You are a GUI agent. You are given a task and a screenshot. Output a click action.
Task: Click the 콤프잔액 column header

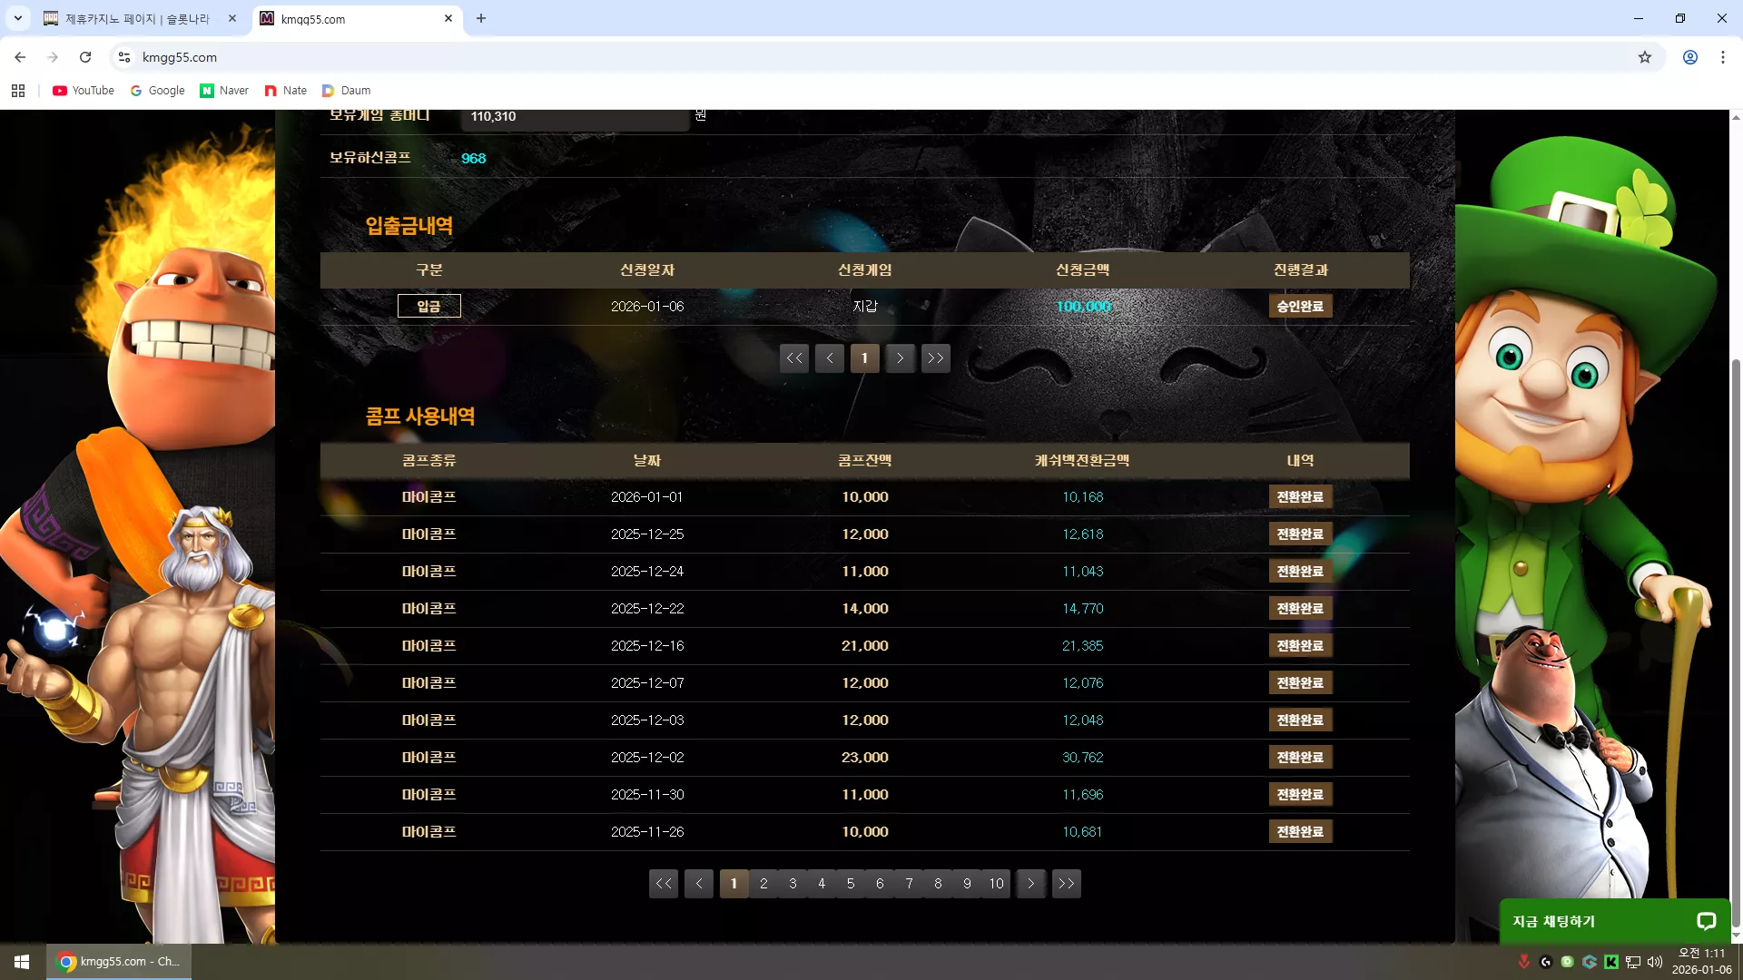[x=865, y=461]
